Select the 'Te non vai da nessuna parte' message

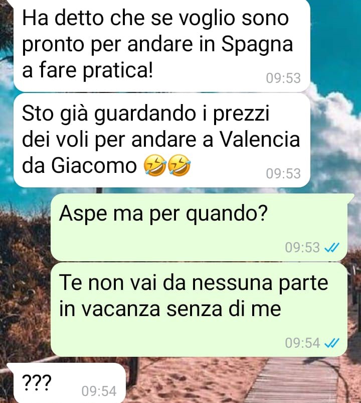coord(199,310)
